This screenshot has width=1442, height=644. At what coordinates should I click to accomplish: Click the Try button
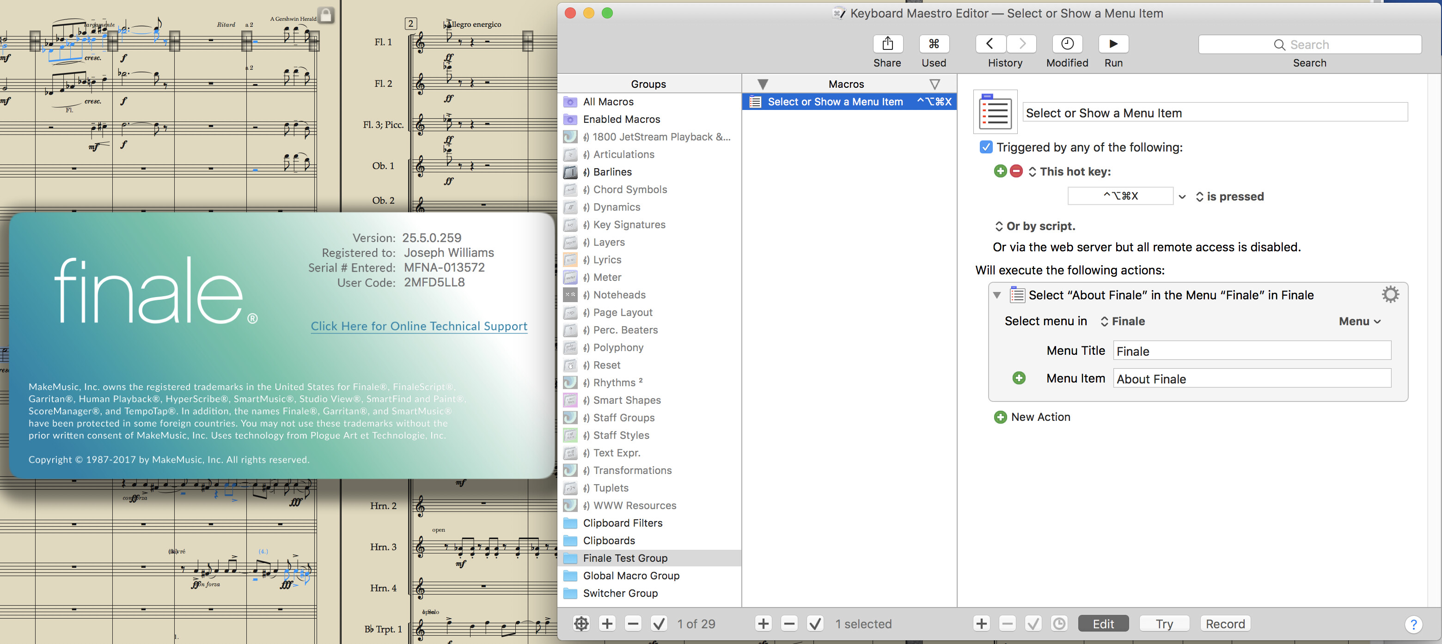pos(1164,623)
